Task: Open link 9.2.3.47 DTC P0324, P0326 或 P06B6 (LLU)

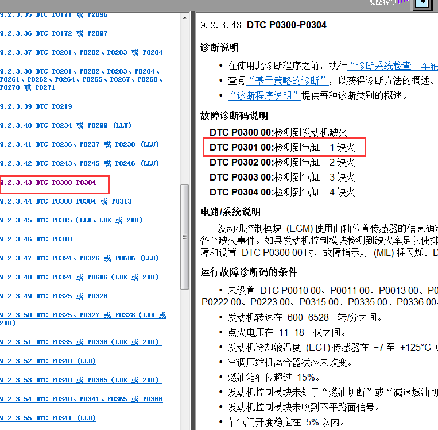Action: click(80, 258)
